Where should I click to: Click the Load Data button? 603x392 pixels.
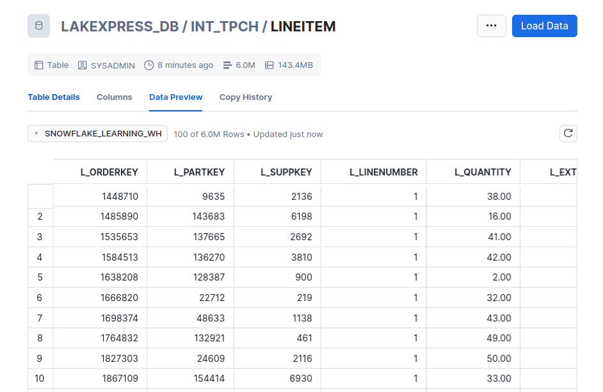544,26
